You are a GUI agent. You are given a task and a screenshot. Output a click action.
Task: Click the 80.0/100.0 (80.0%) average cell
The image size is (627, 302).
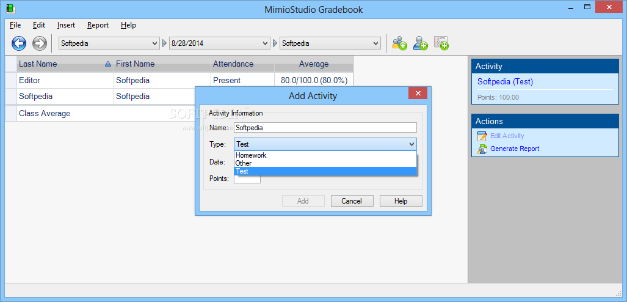314,81
